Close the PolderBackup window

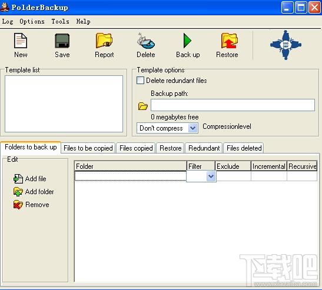314,8
